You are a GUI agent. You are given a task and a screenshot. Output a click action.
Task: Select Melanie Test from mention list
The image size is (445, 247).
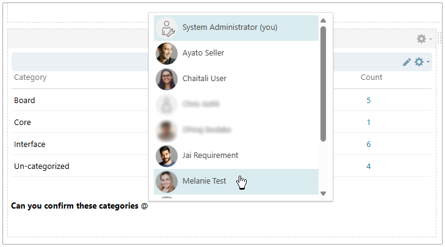click(x=204, y=181)
